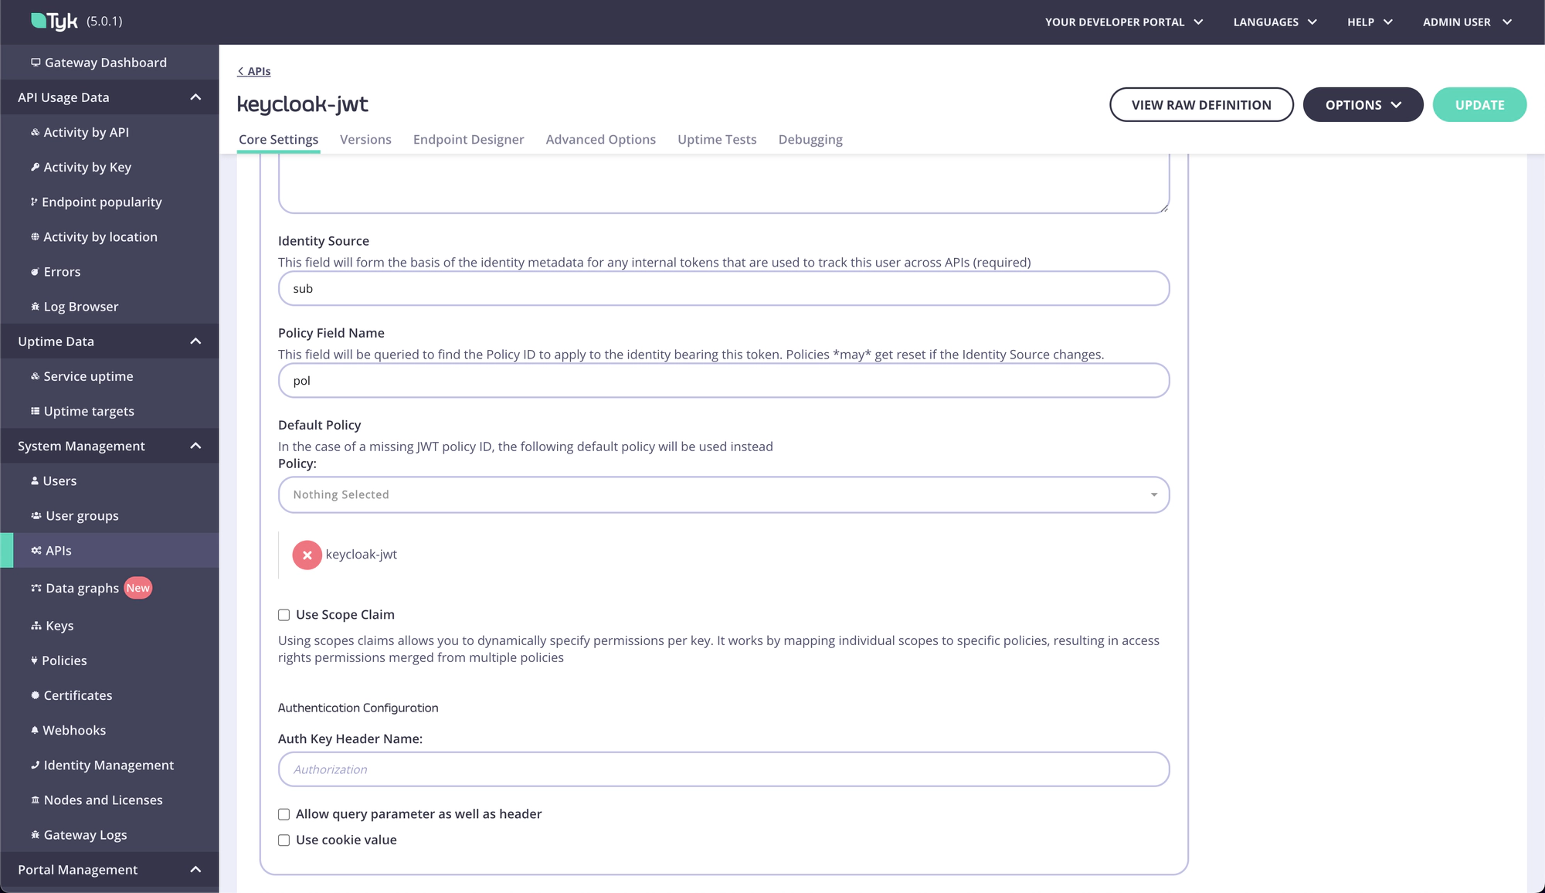This screenshot has width=1545, height=893.
Task: Switch to Advanced Options tab
Action: [x=600, y=139]
